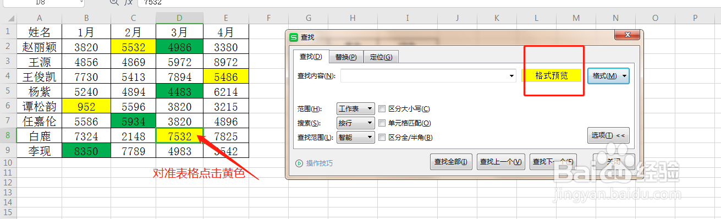
Task: Click the 查找下一个 button
Action: point(553,162)
